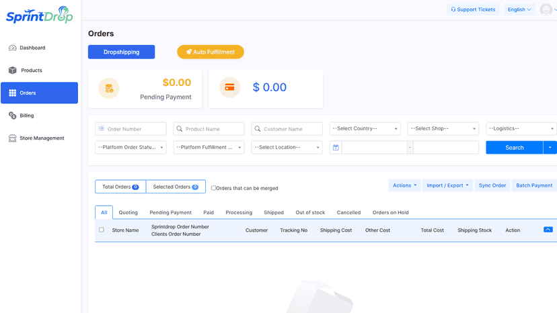This screenshot has height=313, width=557.
Task: Open the Select Country dropdown
Action: pyautogui.click(x=365, y=128)
